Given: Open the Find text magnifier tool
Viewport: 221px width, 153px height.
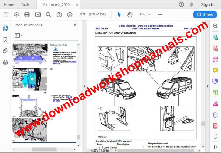Looking at the screenshot, I should coord(49,14).
